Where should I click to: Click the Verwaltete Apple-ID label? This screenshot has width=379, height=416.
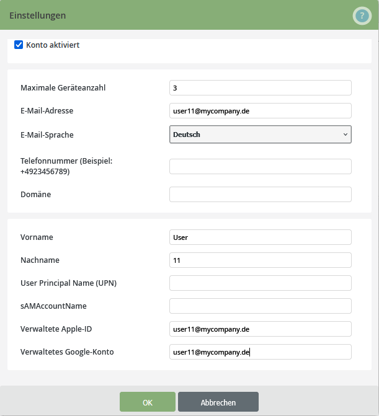(x=56, y=329)
